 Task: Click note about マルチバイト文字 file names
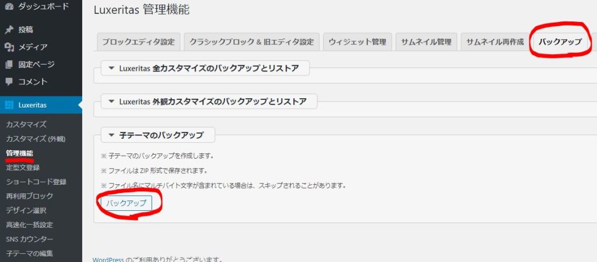[223, 186]
